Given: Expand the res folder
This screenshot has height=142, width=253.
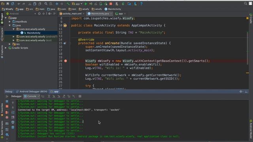Looking at the screenshot, I should 9,44.
